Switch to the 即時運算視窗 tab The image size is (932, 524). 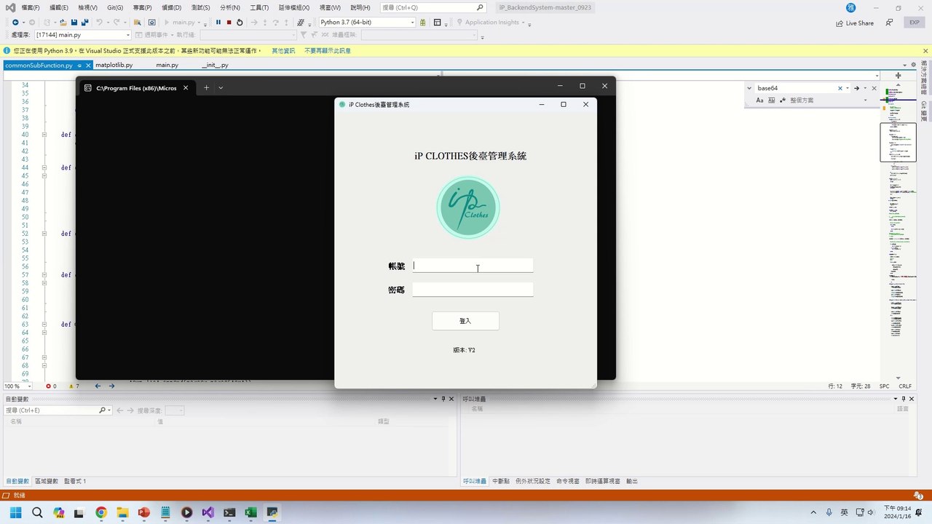(x=603, y=481)
